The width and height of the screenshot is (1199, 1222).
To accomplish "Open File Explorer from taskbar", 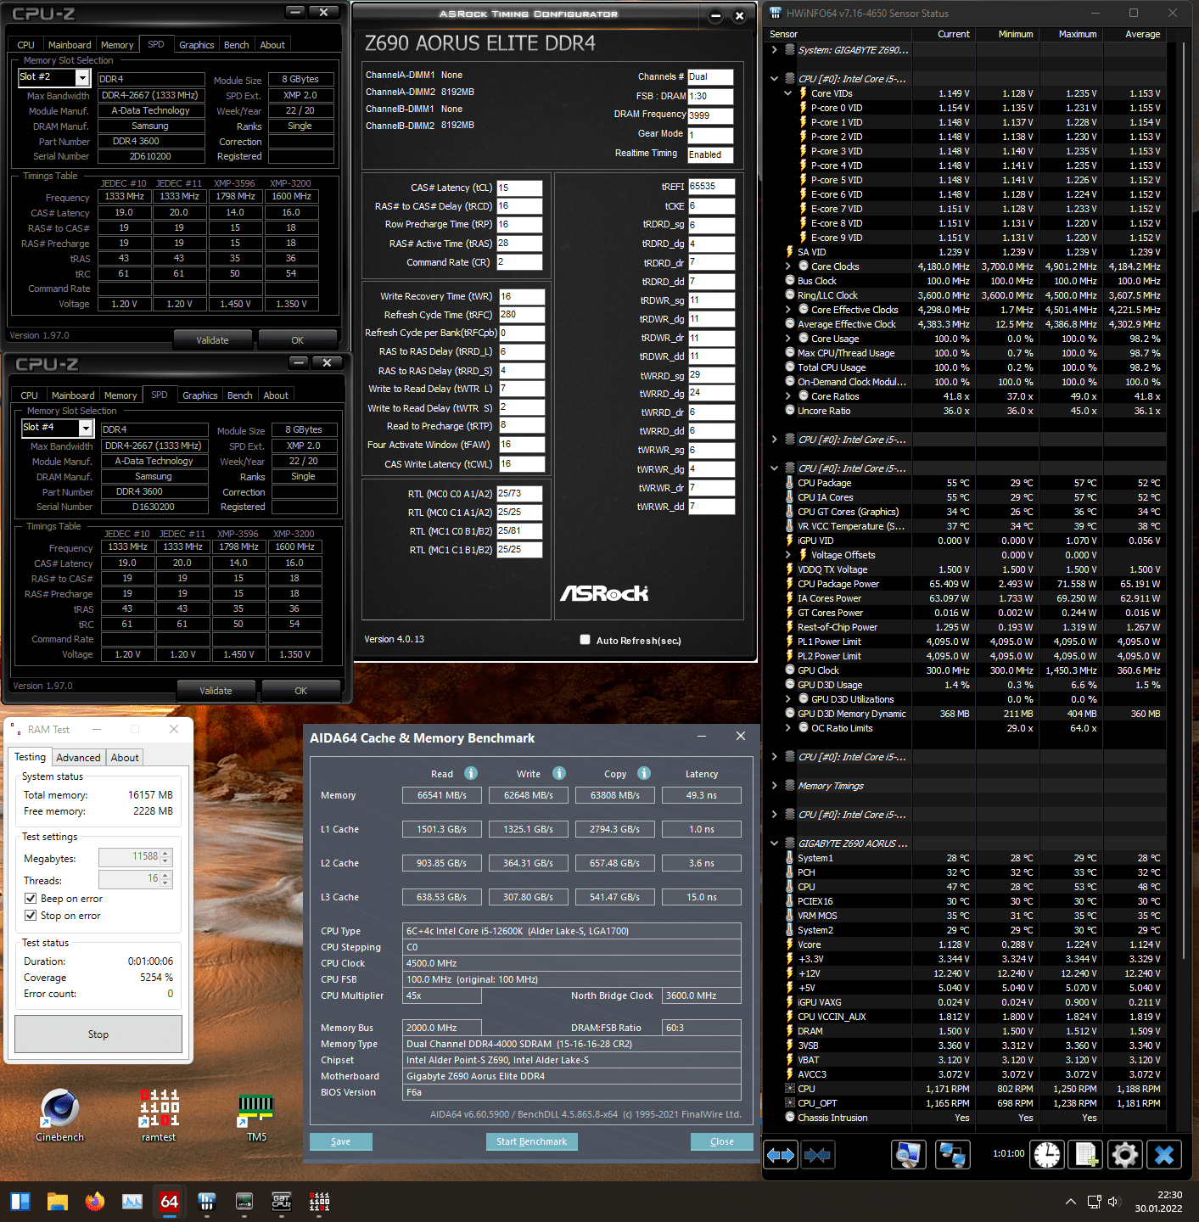I will (x=57, y=1202).
